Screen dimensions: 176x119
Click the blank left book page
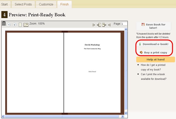point(35,73)
